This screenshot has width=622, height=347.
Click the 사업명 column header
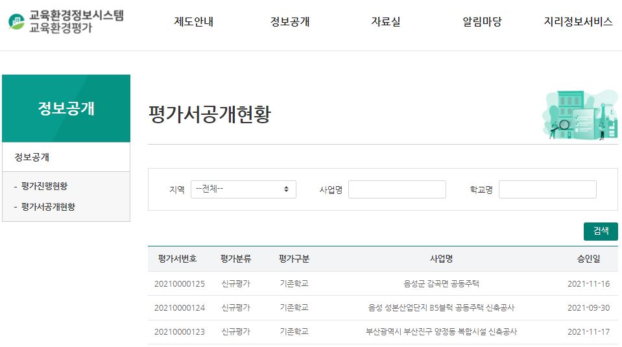click(x=441, y=259)
